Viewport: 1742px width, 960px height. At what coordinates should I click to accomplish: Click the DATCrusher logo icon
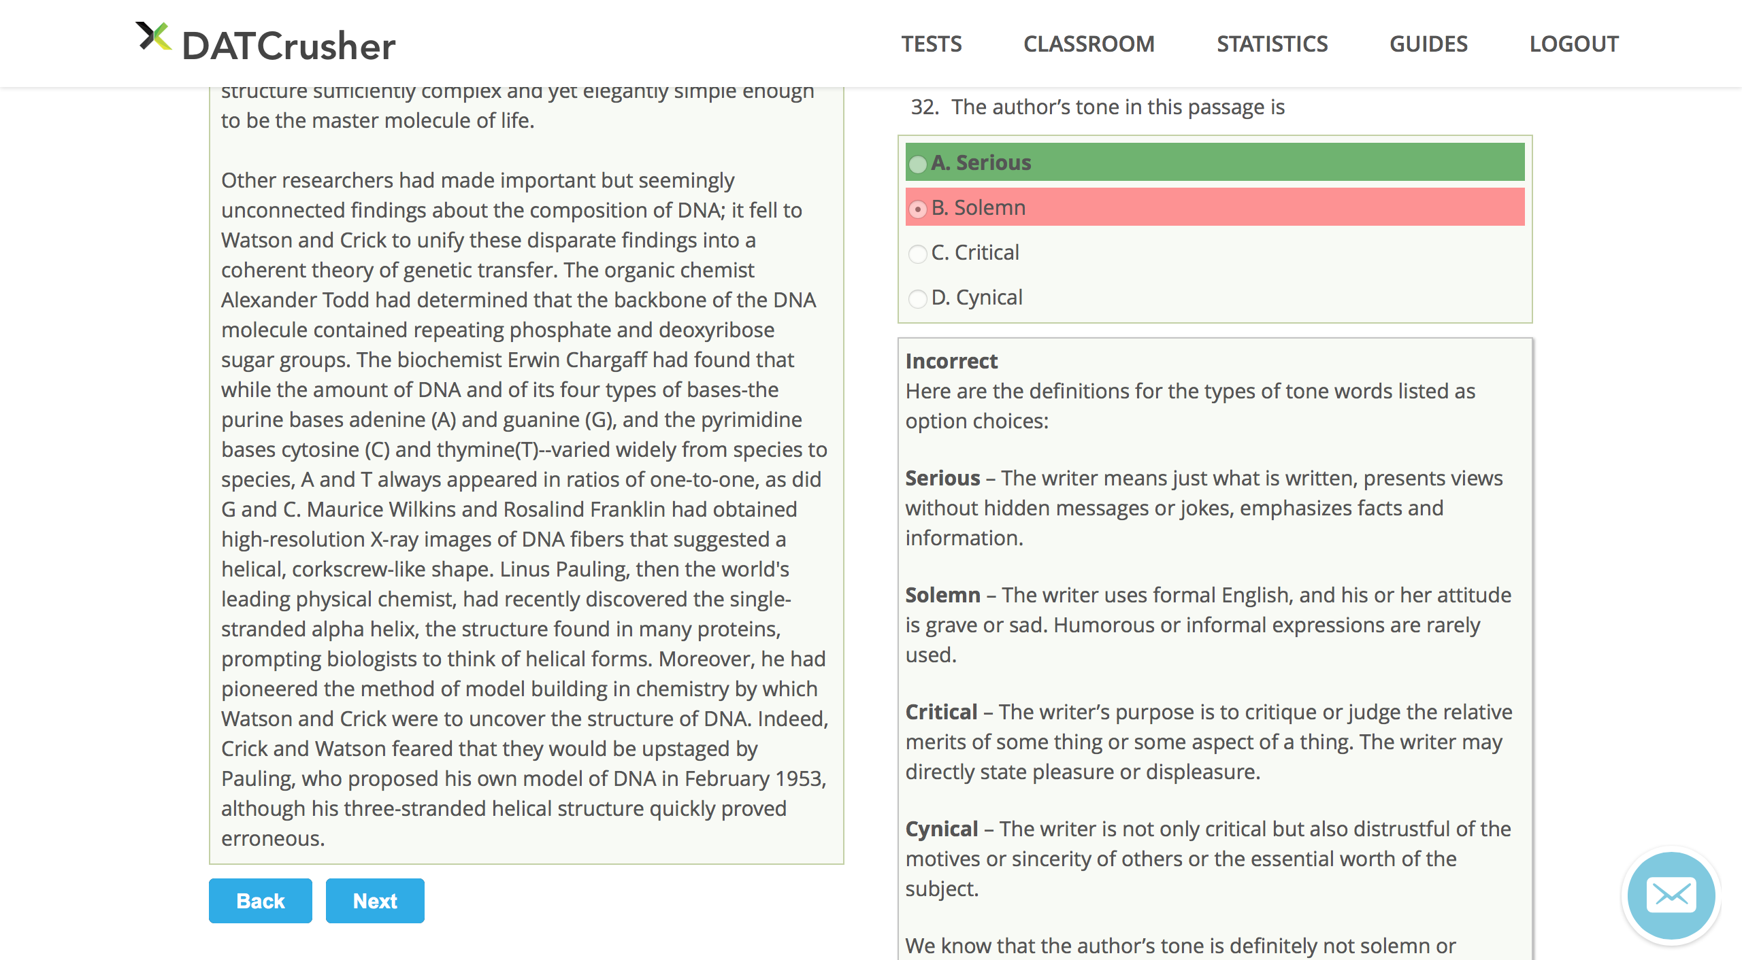coord(154,37)
